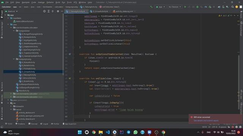Open Telegram from the taskbar
Viewport: 243px width, 136px height.
point(128,132)
